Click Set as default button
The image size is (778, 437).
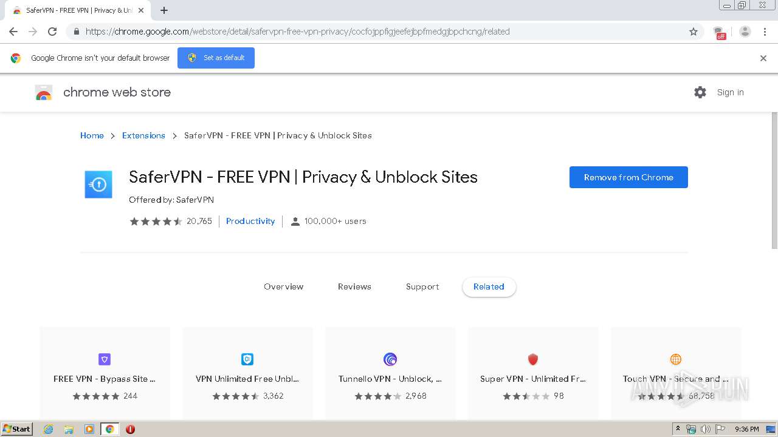point(216,58)
